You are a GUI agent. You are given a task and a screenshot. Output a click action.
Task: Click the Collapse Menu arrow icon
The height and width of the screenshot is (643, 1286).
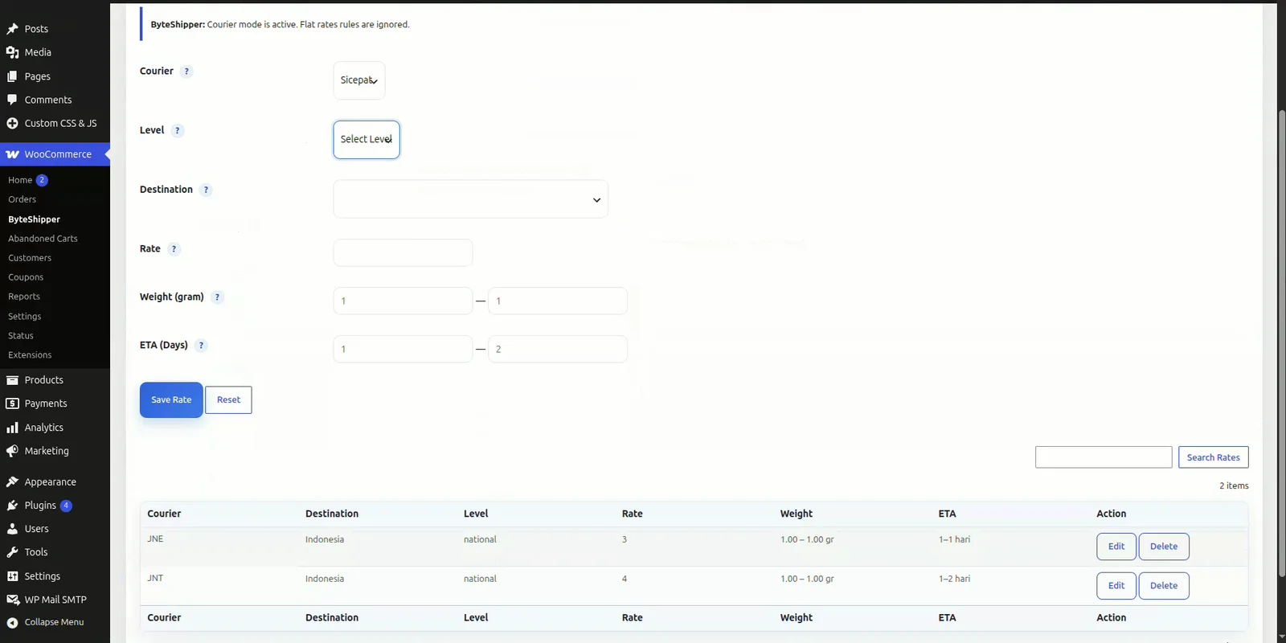12,622
